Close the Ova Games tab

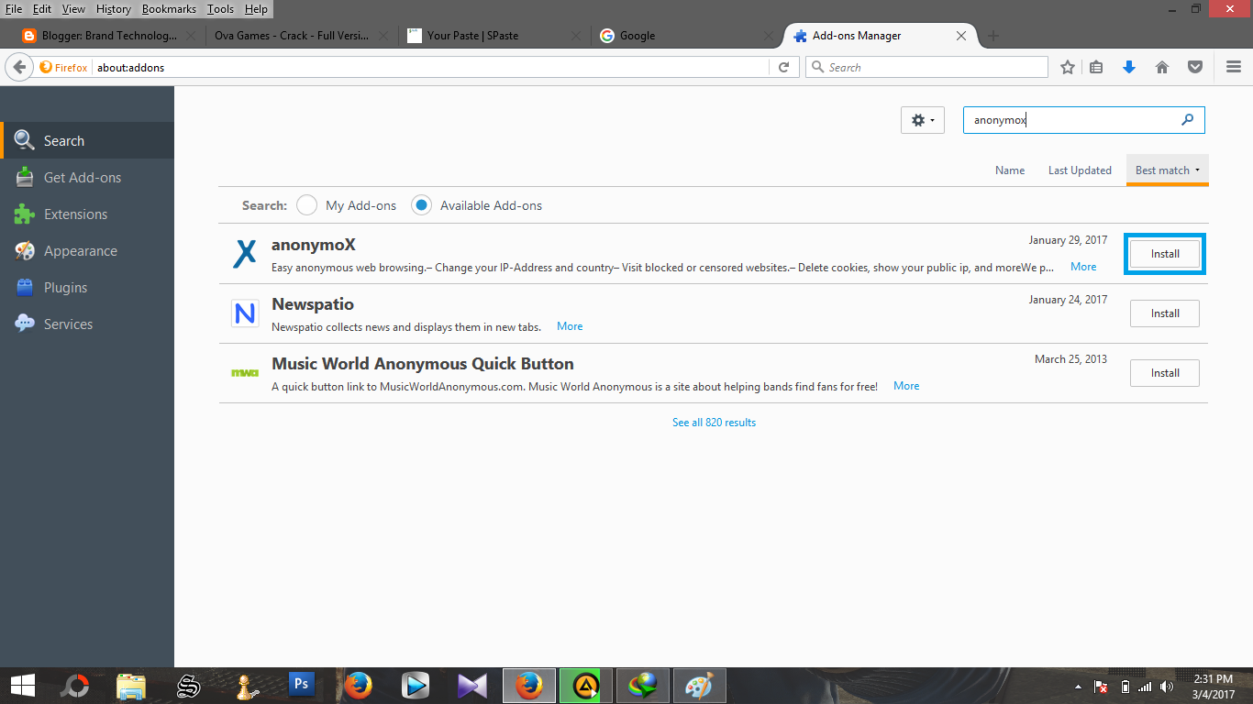383,36
